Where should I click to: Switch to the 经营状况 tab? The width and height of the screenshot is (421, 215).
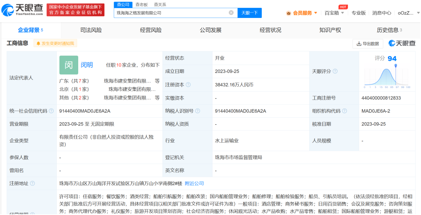[270, 30]
